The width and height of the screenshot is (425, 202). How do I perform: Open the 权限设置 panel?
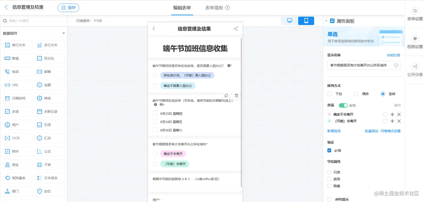coord(415,42)
